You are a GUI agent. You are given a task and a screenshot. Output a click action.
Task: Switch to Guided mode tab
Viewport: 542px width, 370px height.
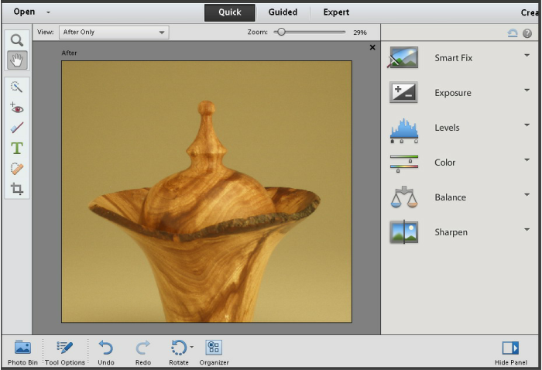[283, 12]
